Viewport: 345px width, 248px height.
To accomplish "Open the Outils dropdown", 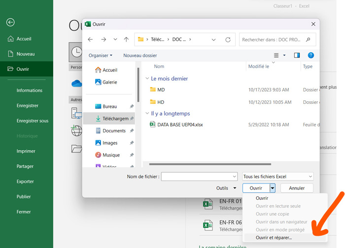I will tap(226, 188).
